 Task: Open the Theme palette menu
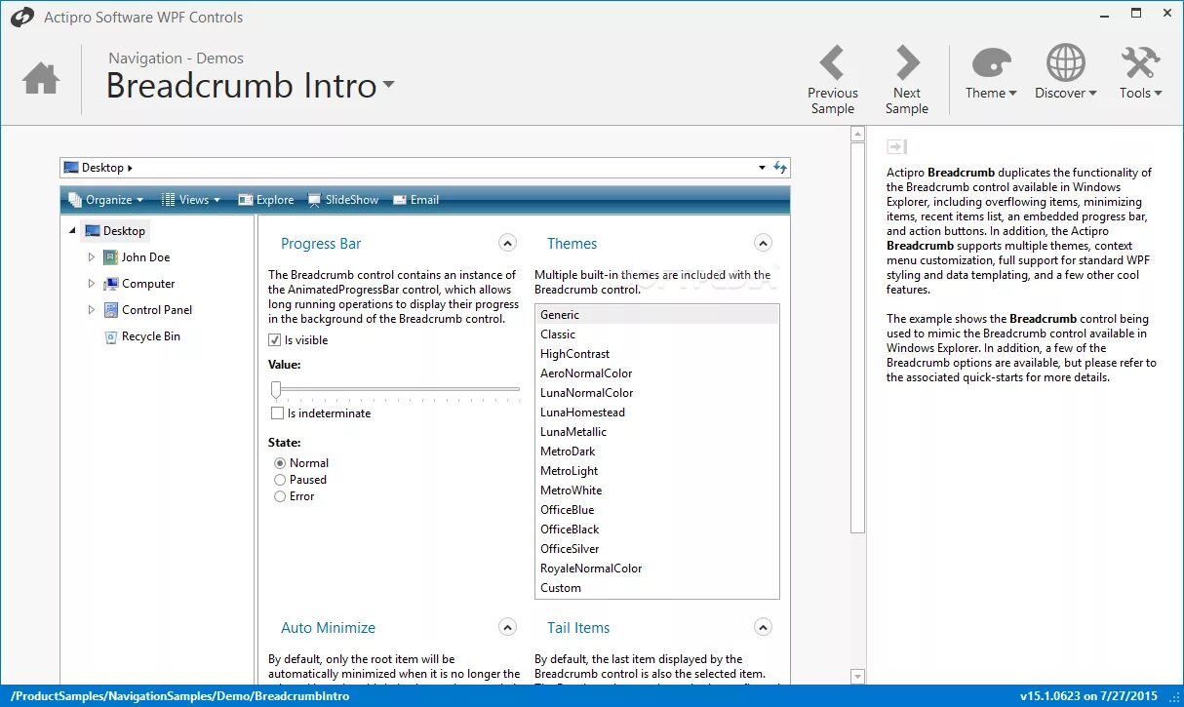click(991, 63)
